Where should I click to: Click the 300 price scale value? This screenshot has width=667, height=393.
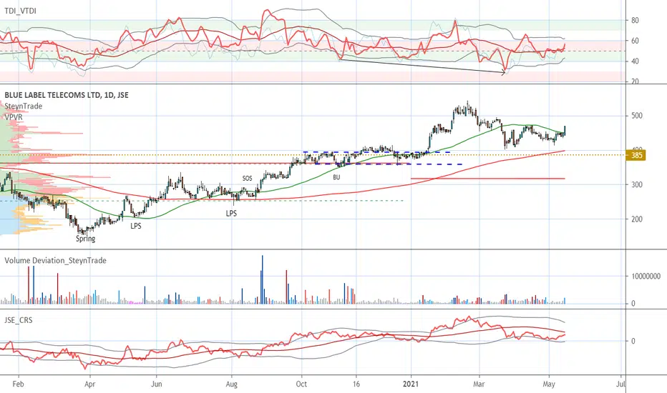(x=637, y=185)
